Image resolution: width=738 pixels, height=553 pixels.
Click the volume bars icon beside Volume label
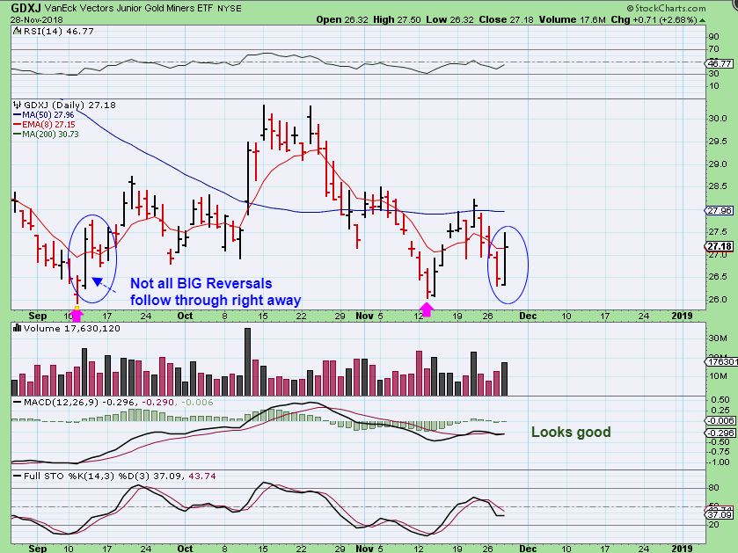[18, 328]
